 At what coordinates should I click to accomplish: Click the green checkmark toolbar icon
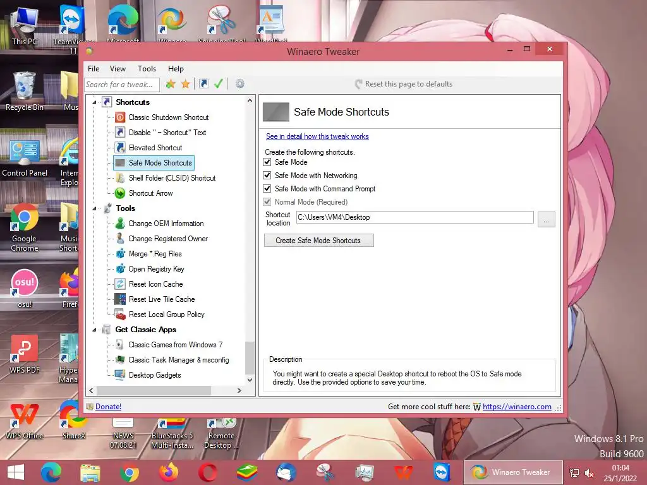218,84
